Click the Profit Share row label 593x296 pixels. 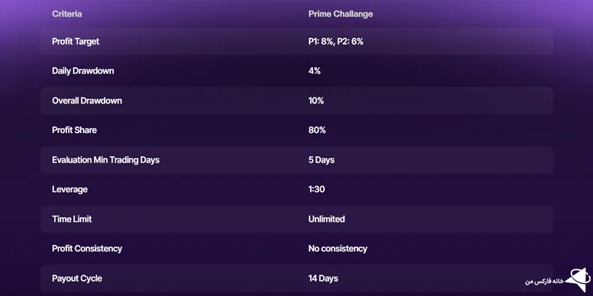pyautogui.click(x=74, y=130)
